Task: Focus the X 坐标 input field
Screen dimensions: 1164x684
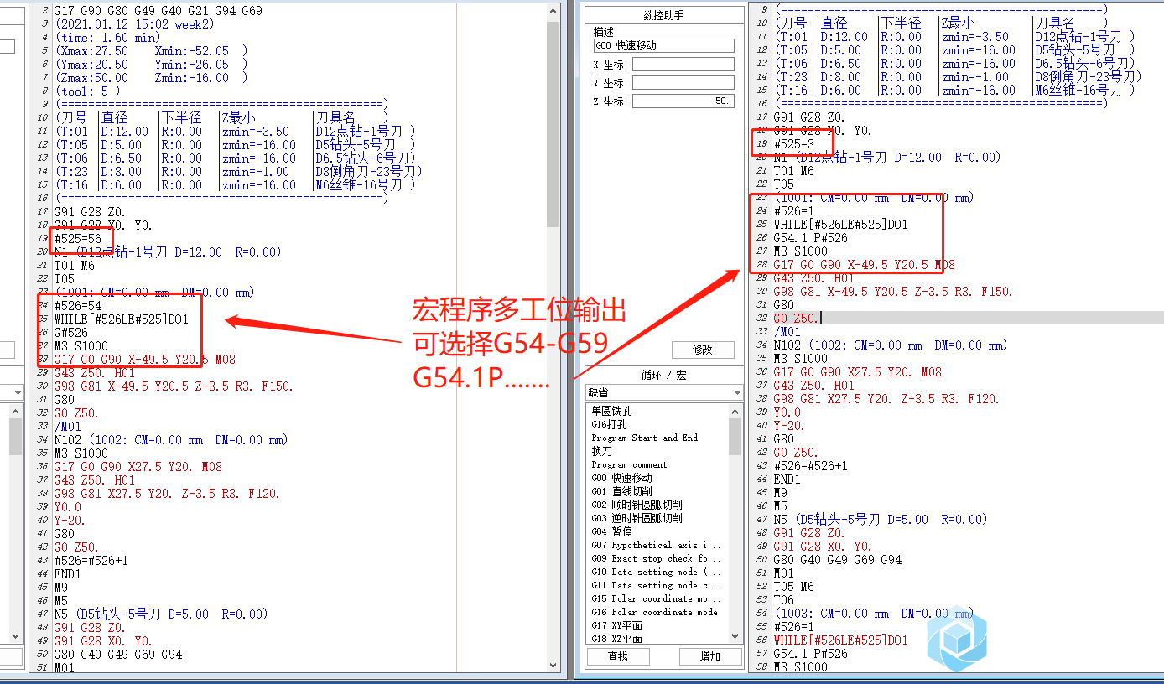Action: pyautogui.click(x=683, y=65)
